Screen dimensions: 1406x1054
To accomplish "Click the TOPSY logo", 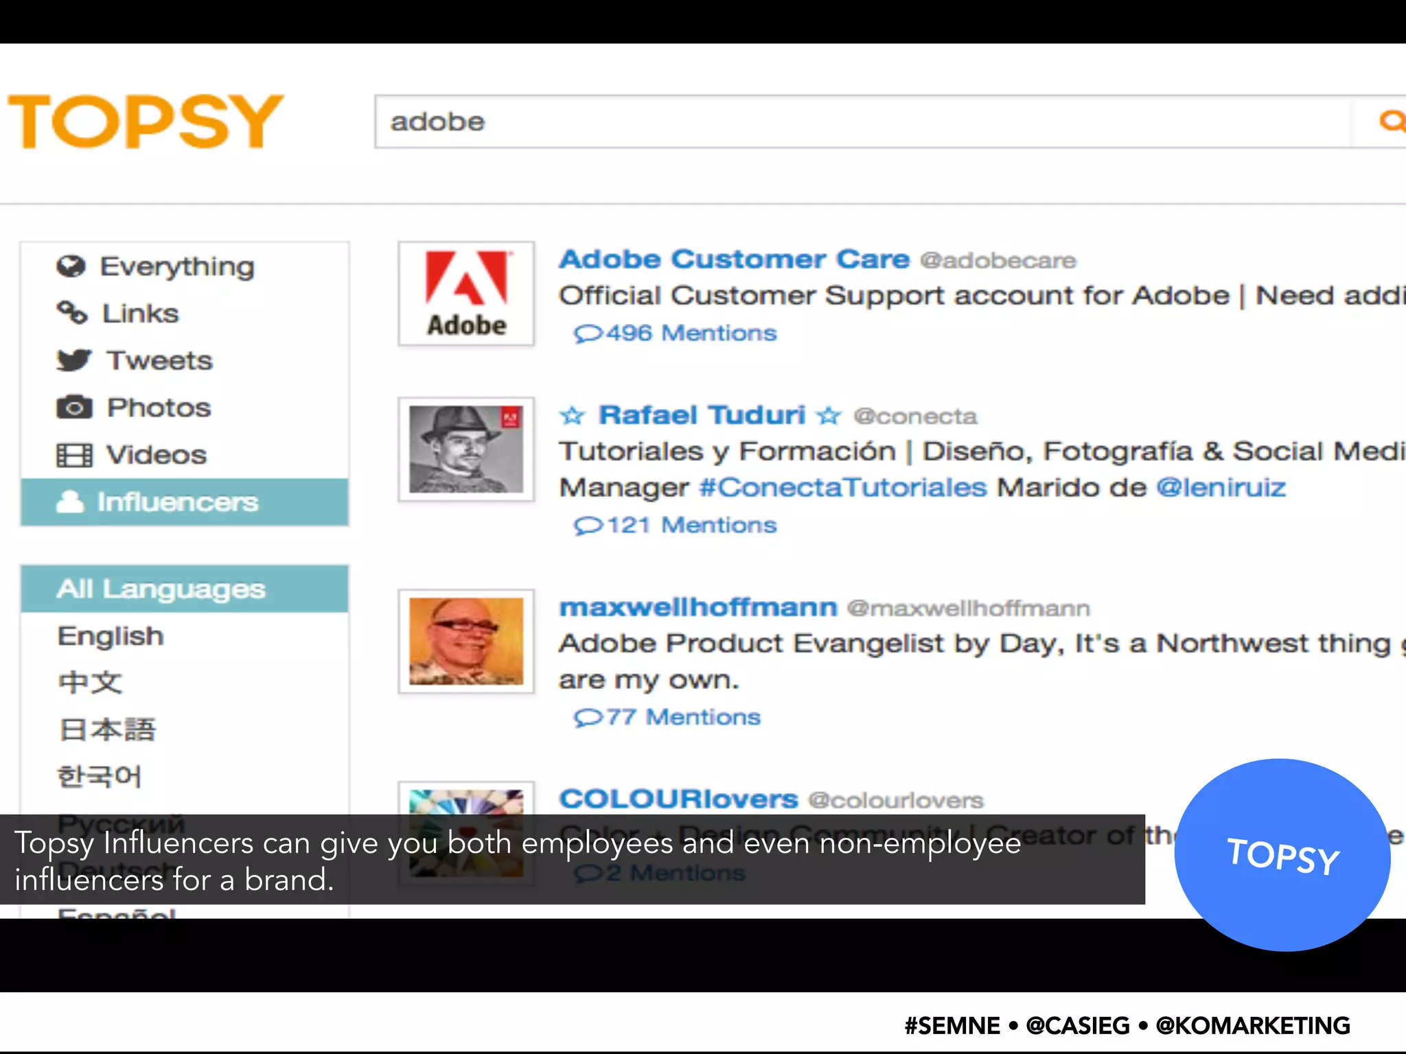I will 146,121.
